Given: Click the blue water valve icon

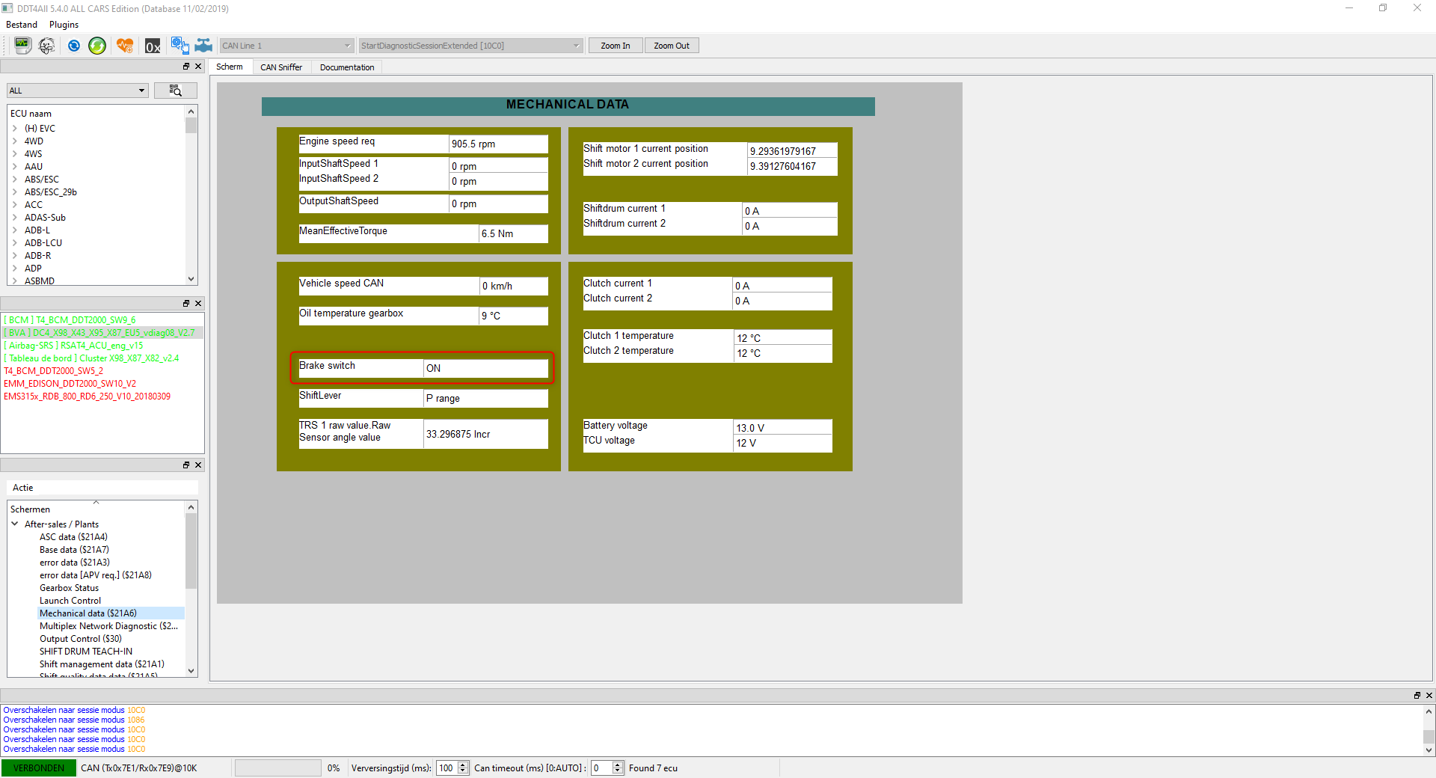Looking at the screenshot, I should pyautogui.click(x=203, y=46).
